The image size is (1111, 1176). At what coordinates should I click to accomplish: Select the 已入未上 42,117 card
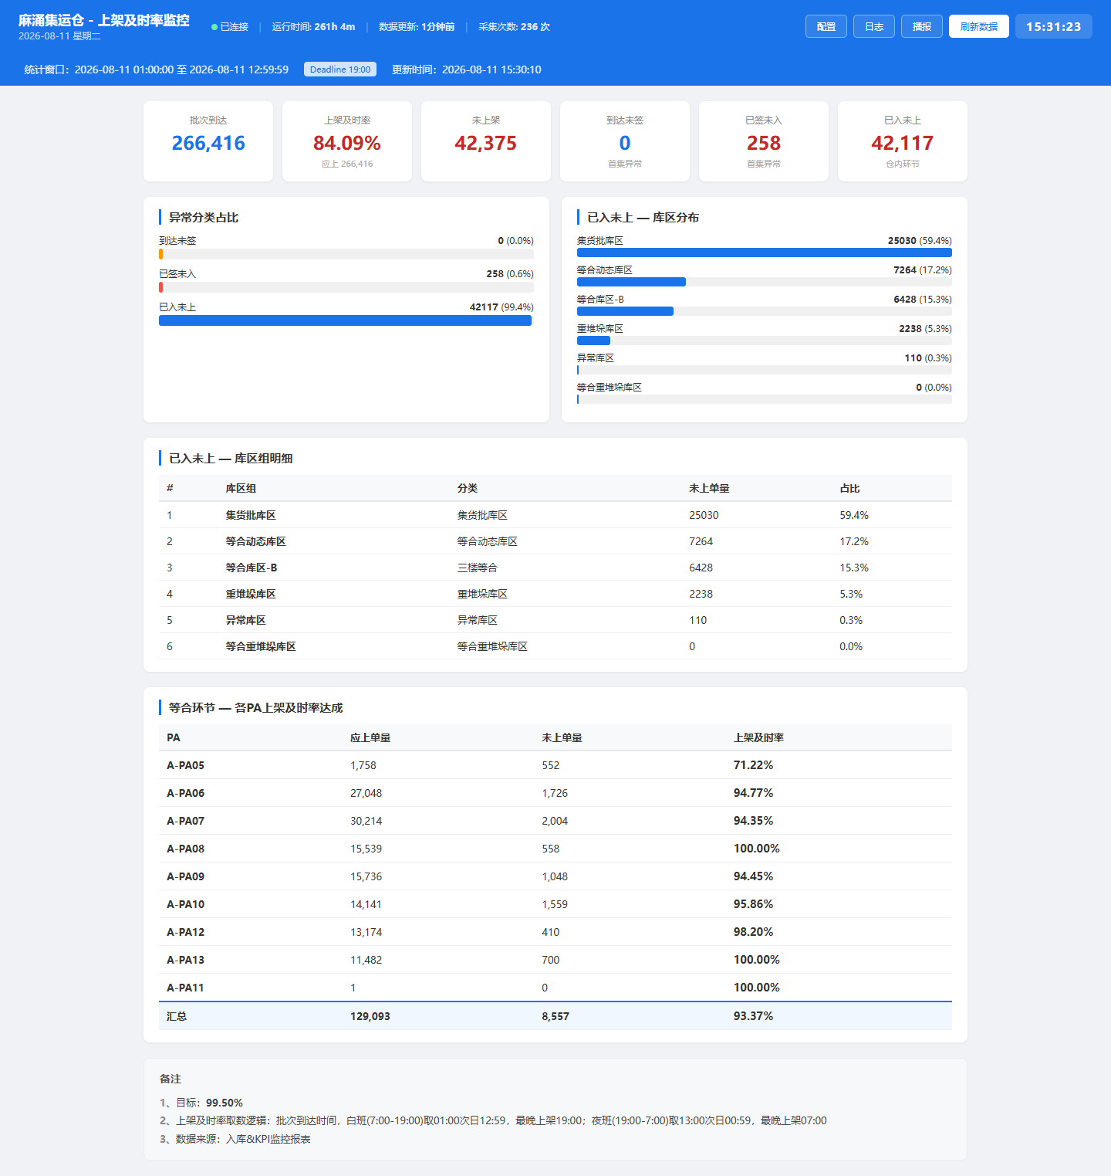[x=903, y=141]
